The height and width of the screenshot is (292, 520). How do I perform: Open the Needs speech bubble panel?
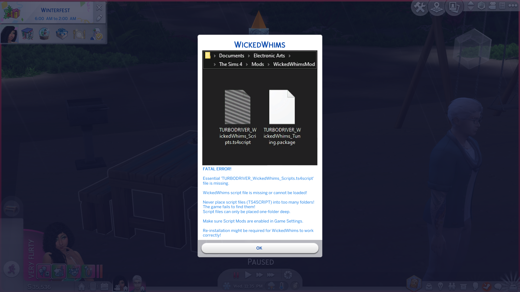[x=498, y=286]
